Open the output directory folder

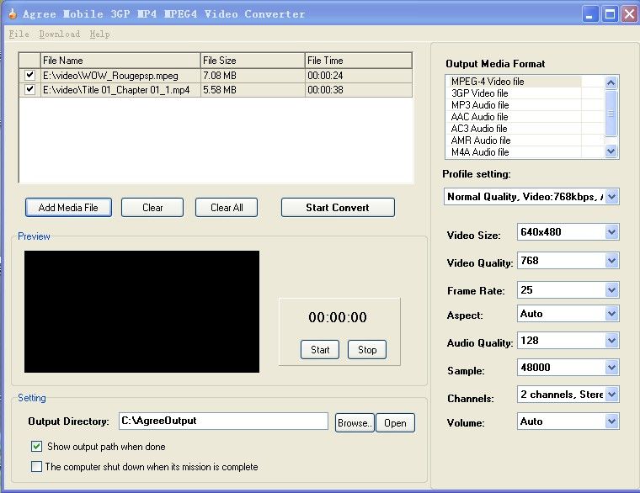[395, 422]
